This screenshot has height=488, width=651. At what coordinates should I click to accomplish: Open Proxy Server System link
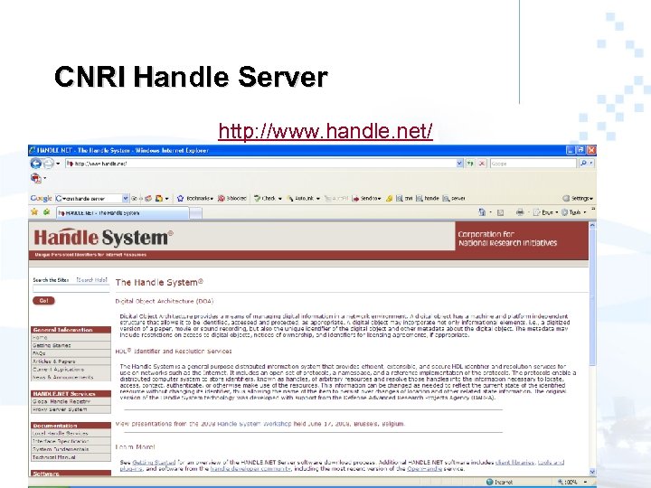point(60,409)
